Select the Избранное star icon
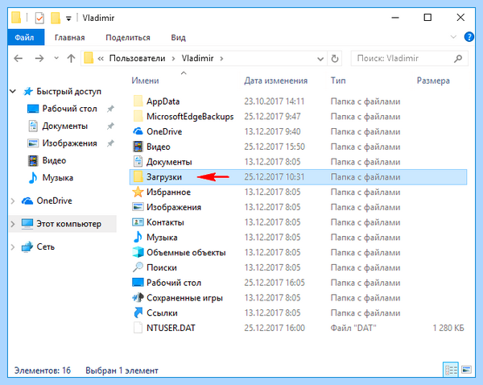 [138, 192]
